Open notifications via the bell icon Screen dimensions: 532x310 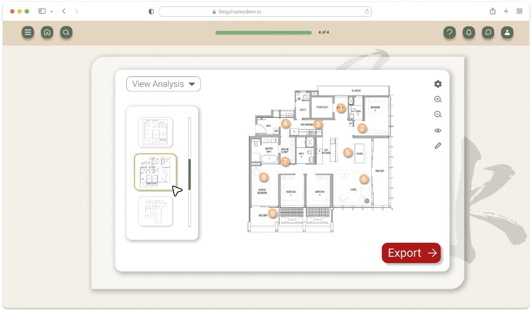(x=469, y=32)
